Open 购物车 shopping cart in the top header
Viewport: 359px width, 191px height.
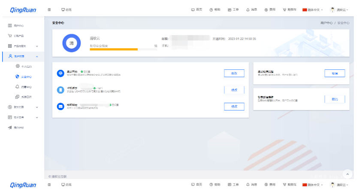point(290,10)
